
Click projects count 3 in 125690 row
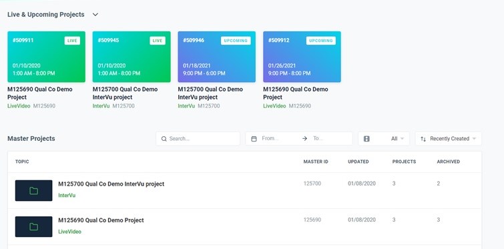(x=394, y=220)
